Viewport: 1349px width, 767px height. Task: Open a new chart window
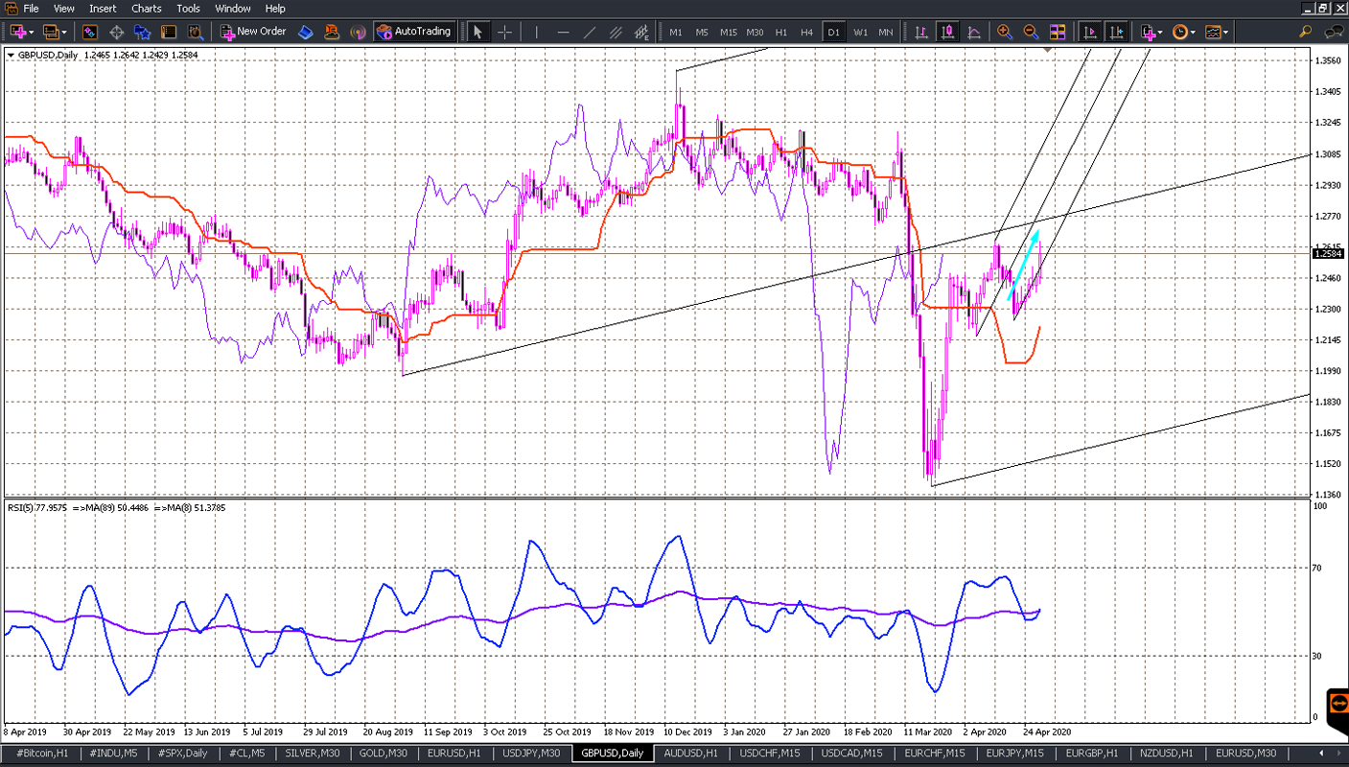(17, 32)
